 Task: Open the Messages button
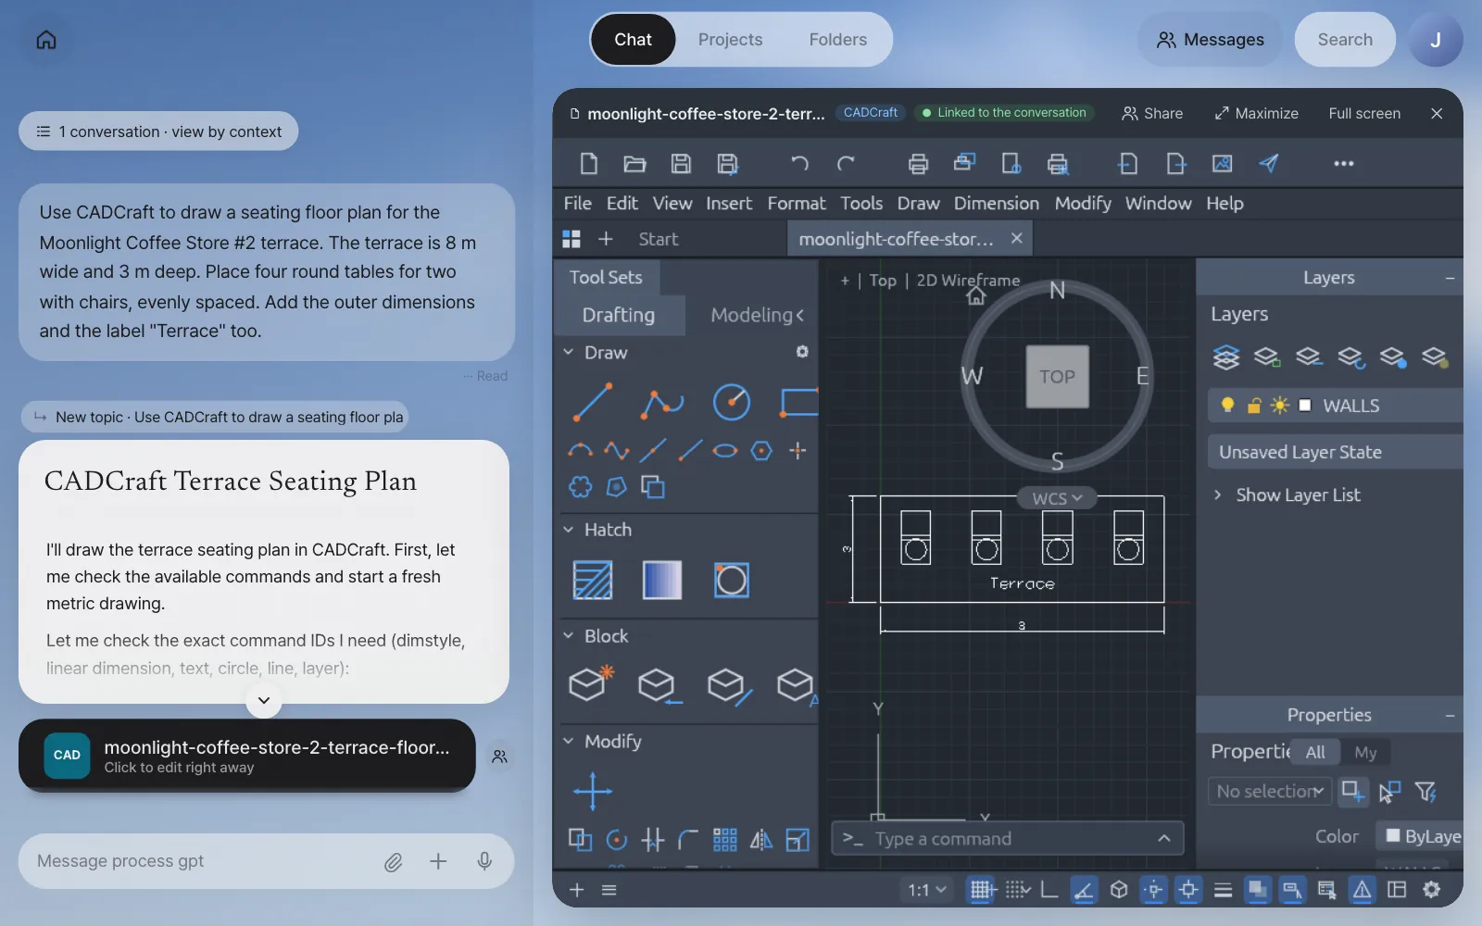pyautogui.click(x=1210, y=40)
